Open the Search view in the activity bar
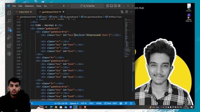200x112 pixels. tap(9, 21)
